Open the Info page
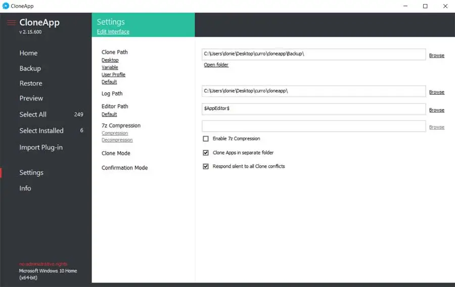 pos(25,188)
